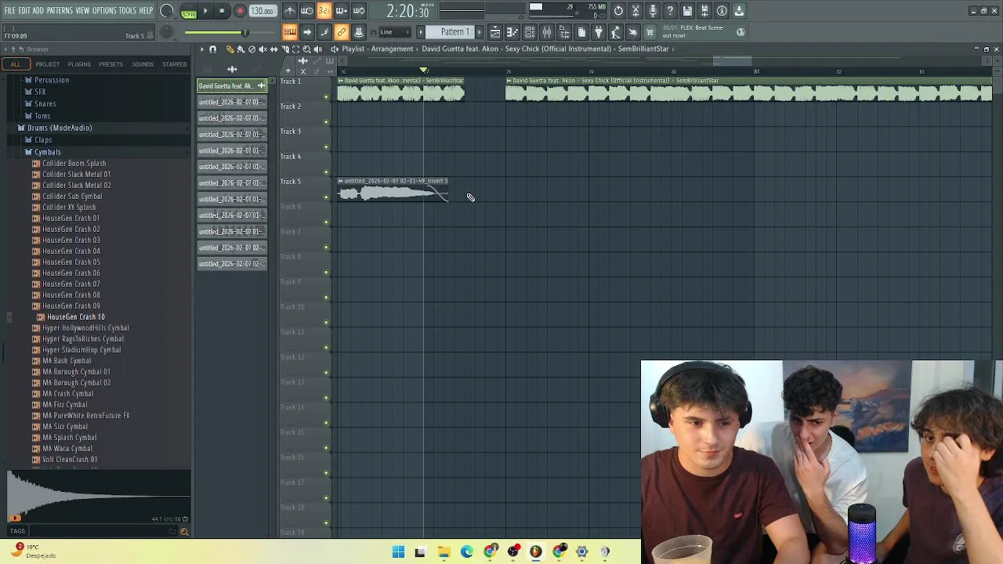Select the David Guetta feat. Ak.. clip in picker
This screenshot has width=1003, height=564.
coord(232,85)
